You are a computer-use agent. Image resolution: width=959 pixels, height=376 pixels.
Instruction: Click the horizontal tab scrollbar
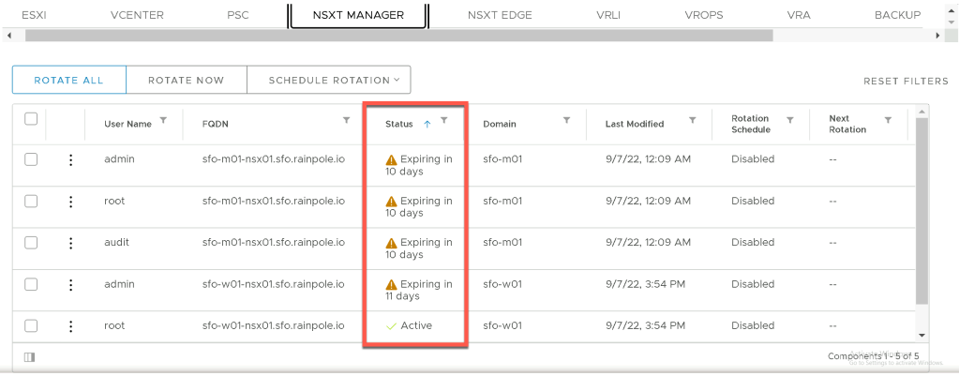398,36
